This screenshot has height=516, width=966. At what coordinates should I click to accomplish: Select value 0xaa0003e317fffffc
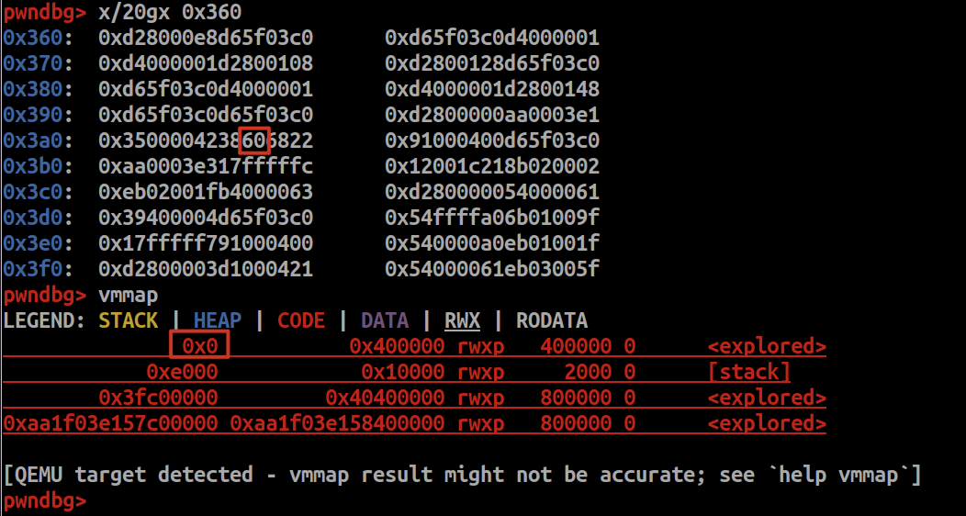pyautogui.click(x=206, y=167)
